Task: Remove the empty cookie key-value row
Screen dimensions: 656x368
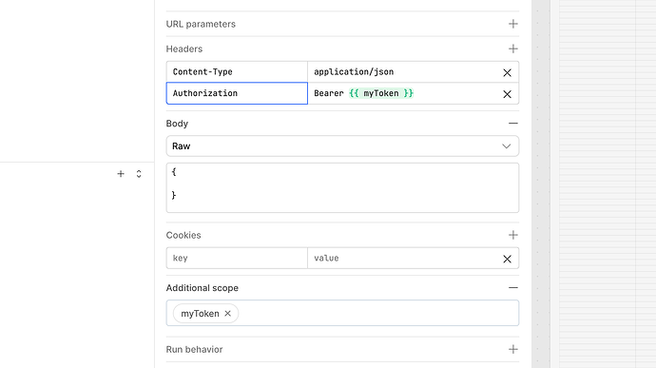Action: click(507, 259)
